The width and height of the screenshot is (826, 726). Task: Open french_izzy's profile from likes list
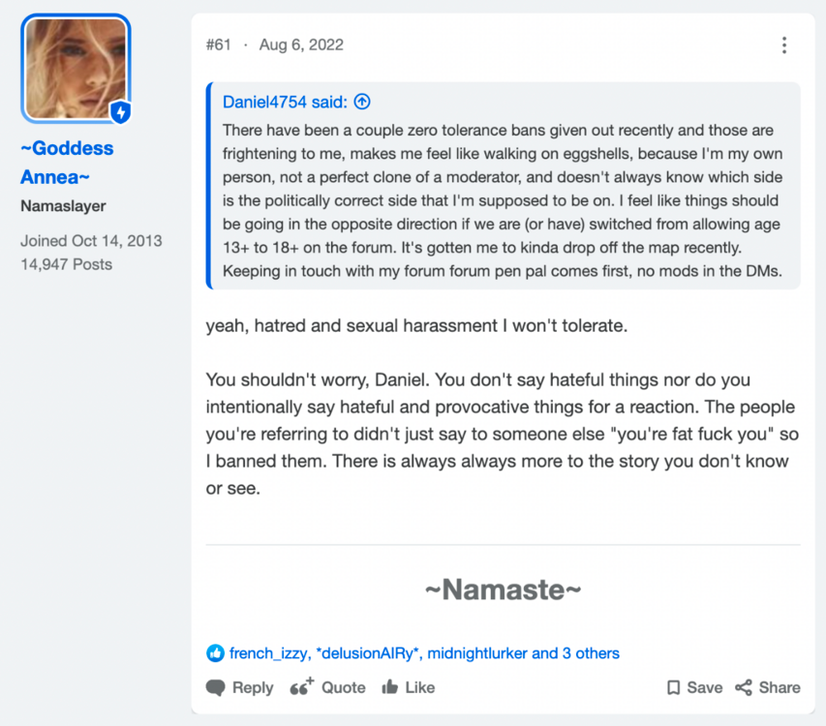pyautogui.click(x=268, y=653)
